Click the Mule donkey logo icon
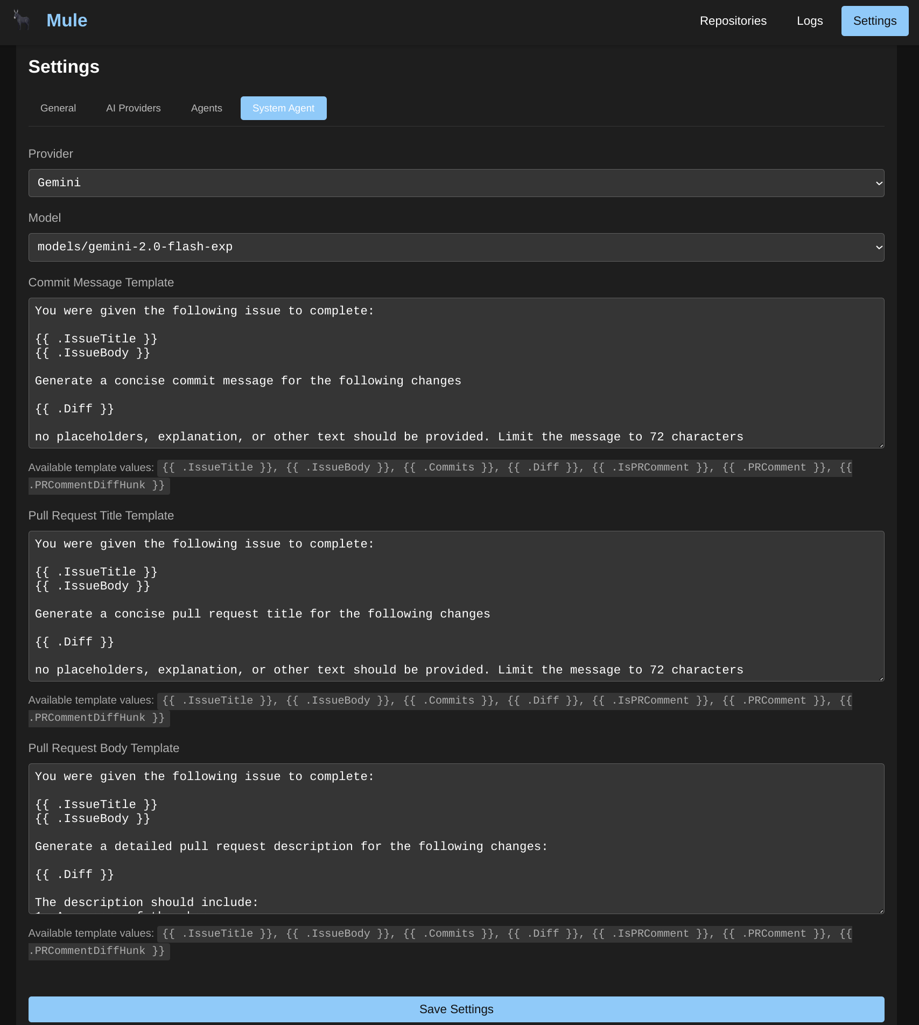The image size is (919, 1025). click(x=22, y=20)
